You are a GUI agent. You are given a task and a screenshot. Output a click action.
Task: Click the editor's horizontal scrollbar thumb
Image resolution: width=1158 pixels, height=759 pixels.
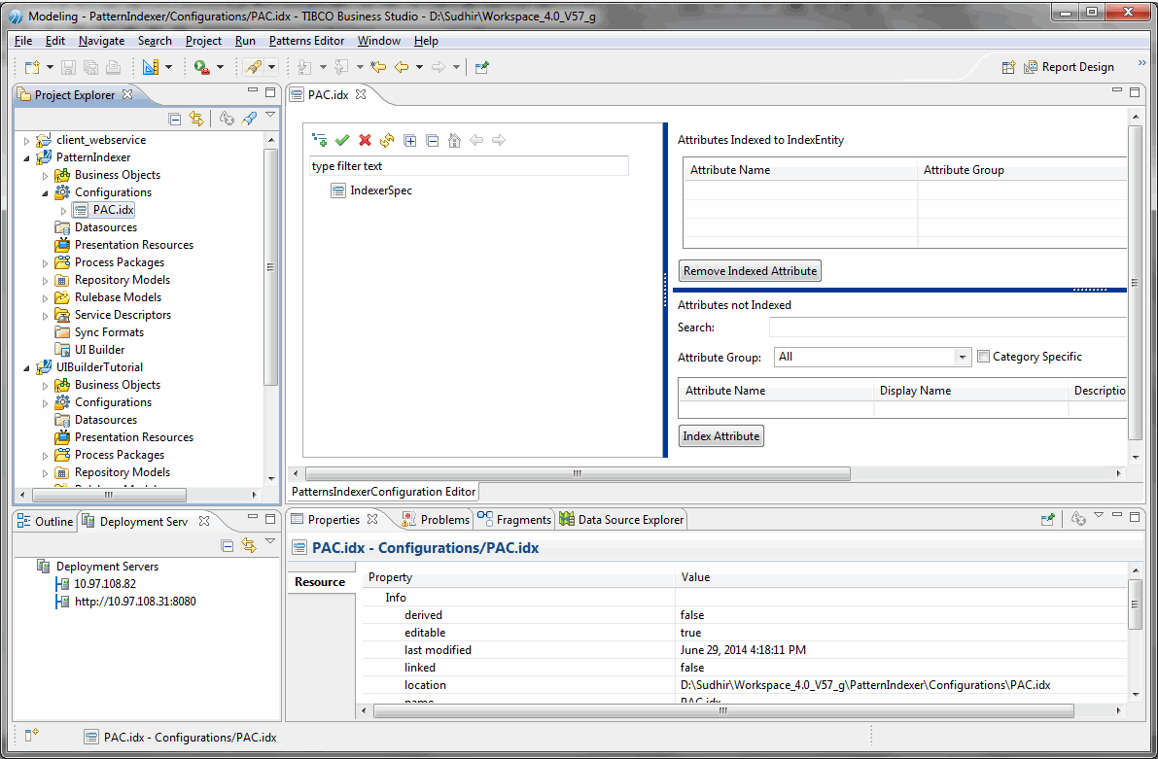578,473
